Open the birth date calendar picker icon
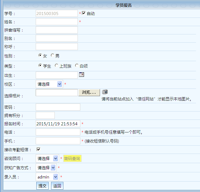 82,75
